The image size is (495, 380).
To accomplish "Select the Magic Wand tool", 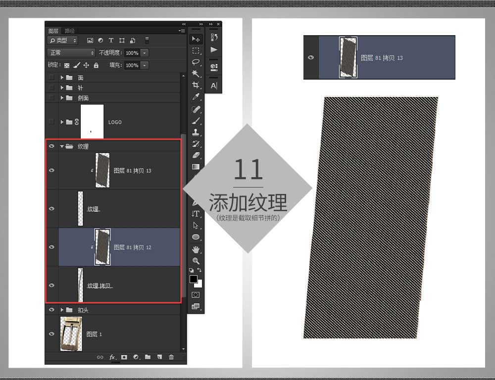I will [x=196, y=74].
